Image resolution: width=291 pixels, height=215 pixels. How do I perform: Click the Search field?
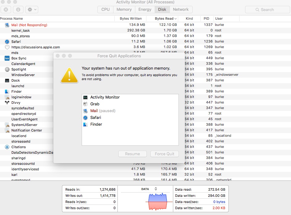click(267, 10)
